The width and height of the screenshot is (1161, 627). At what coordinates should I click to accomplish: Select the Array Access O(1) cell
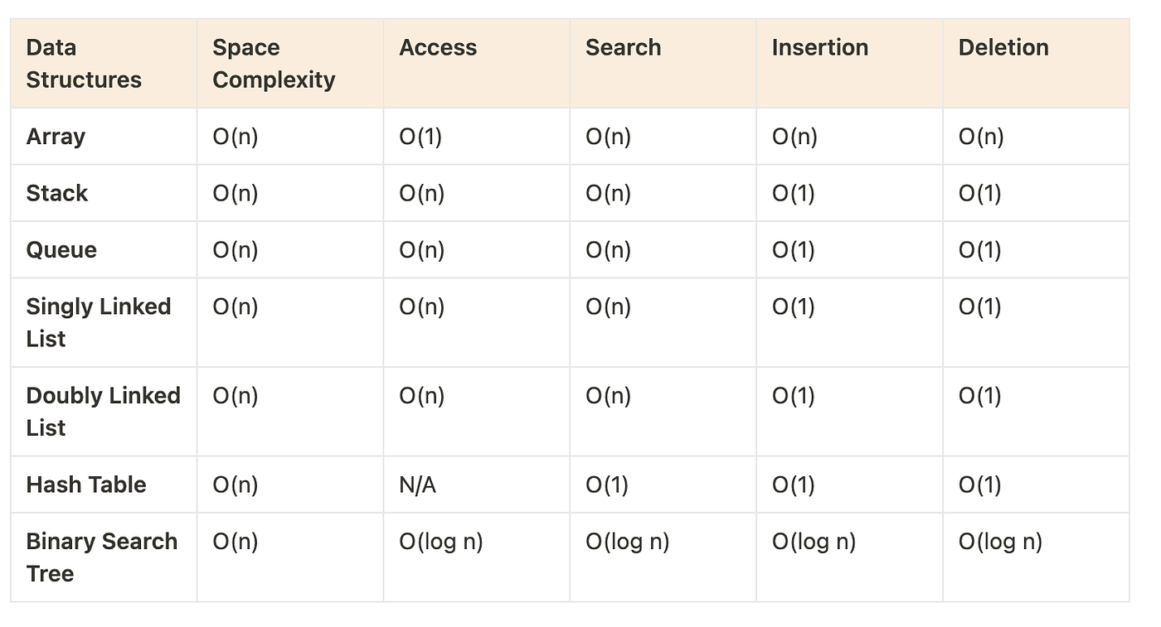(x=420, y=137)
